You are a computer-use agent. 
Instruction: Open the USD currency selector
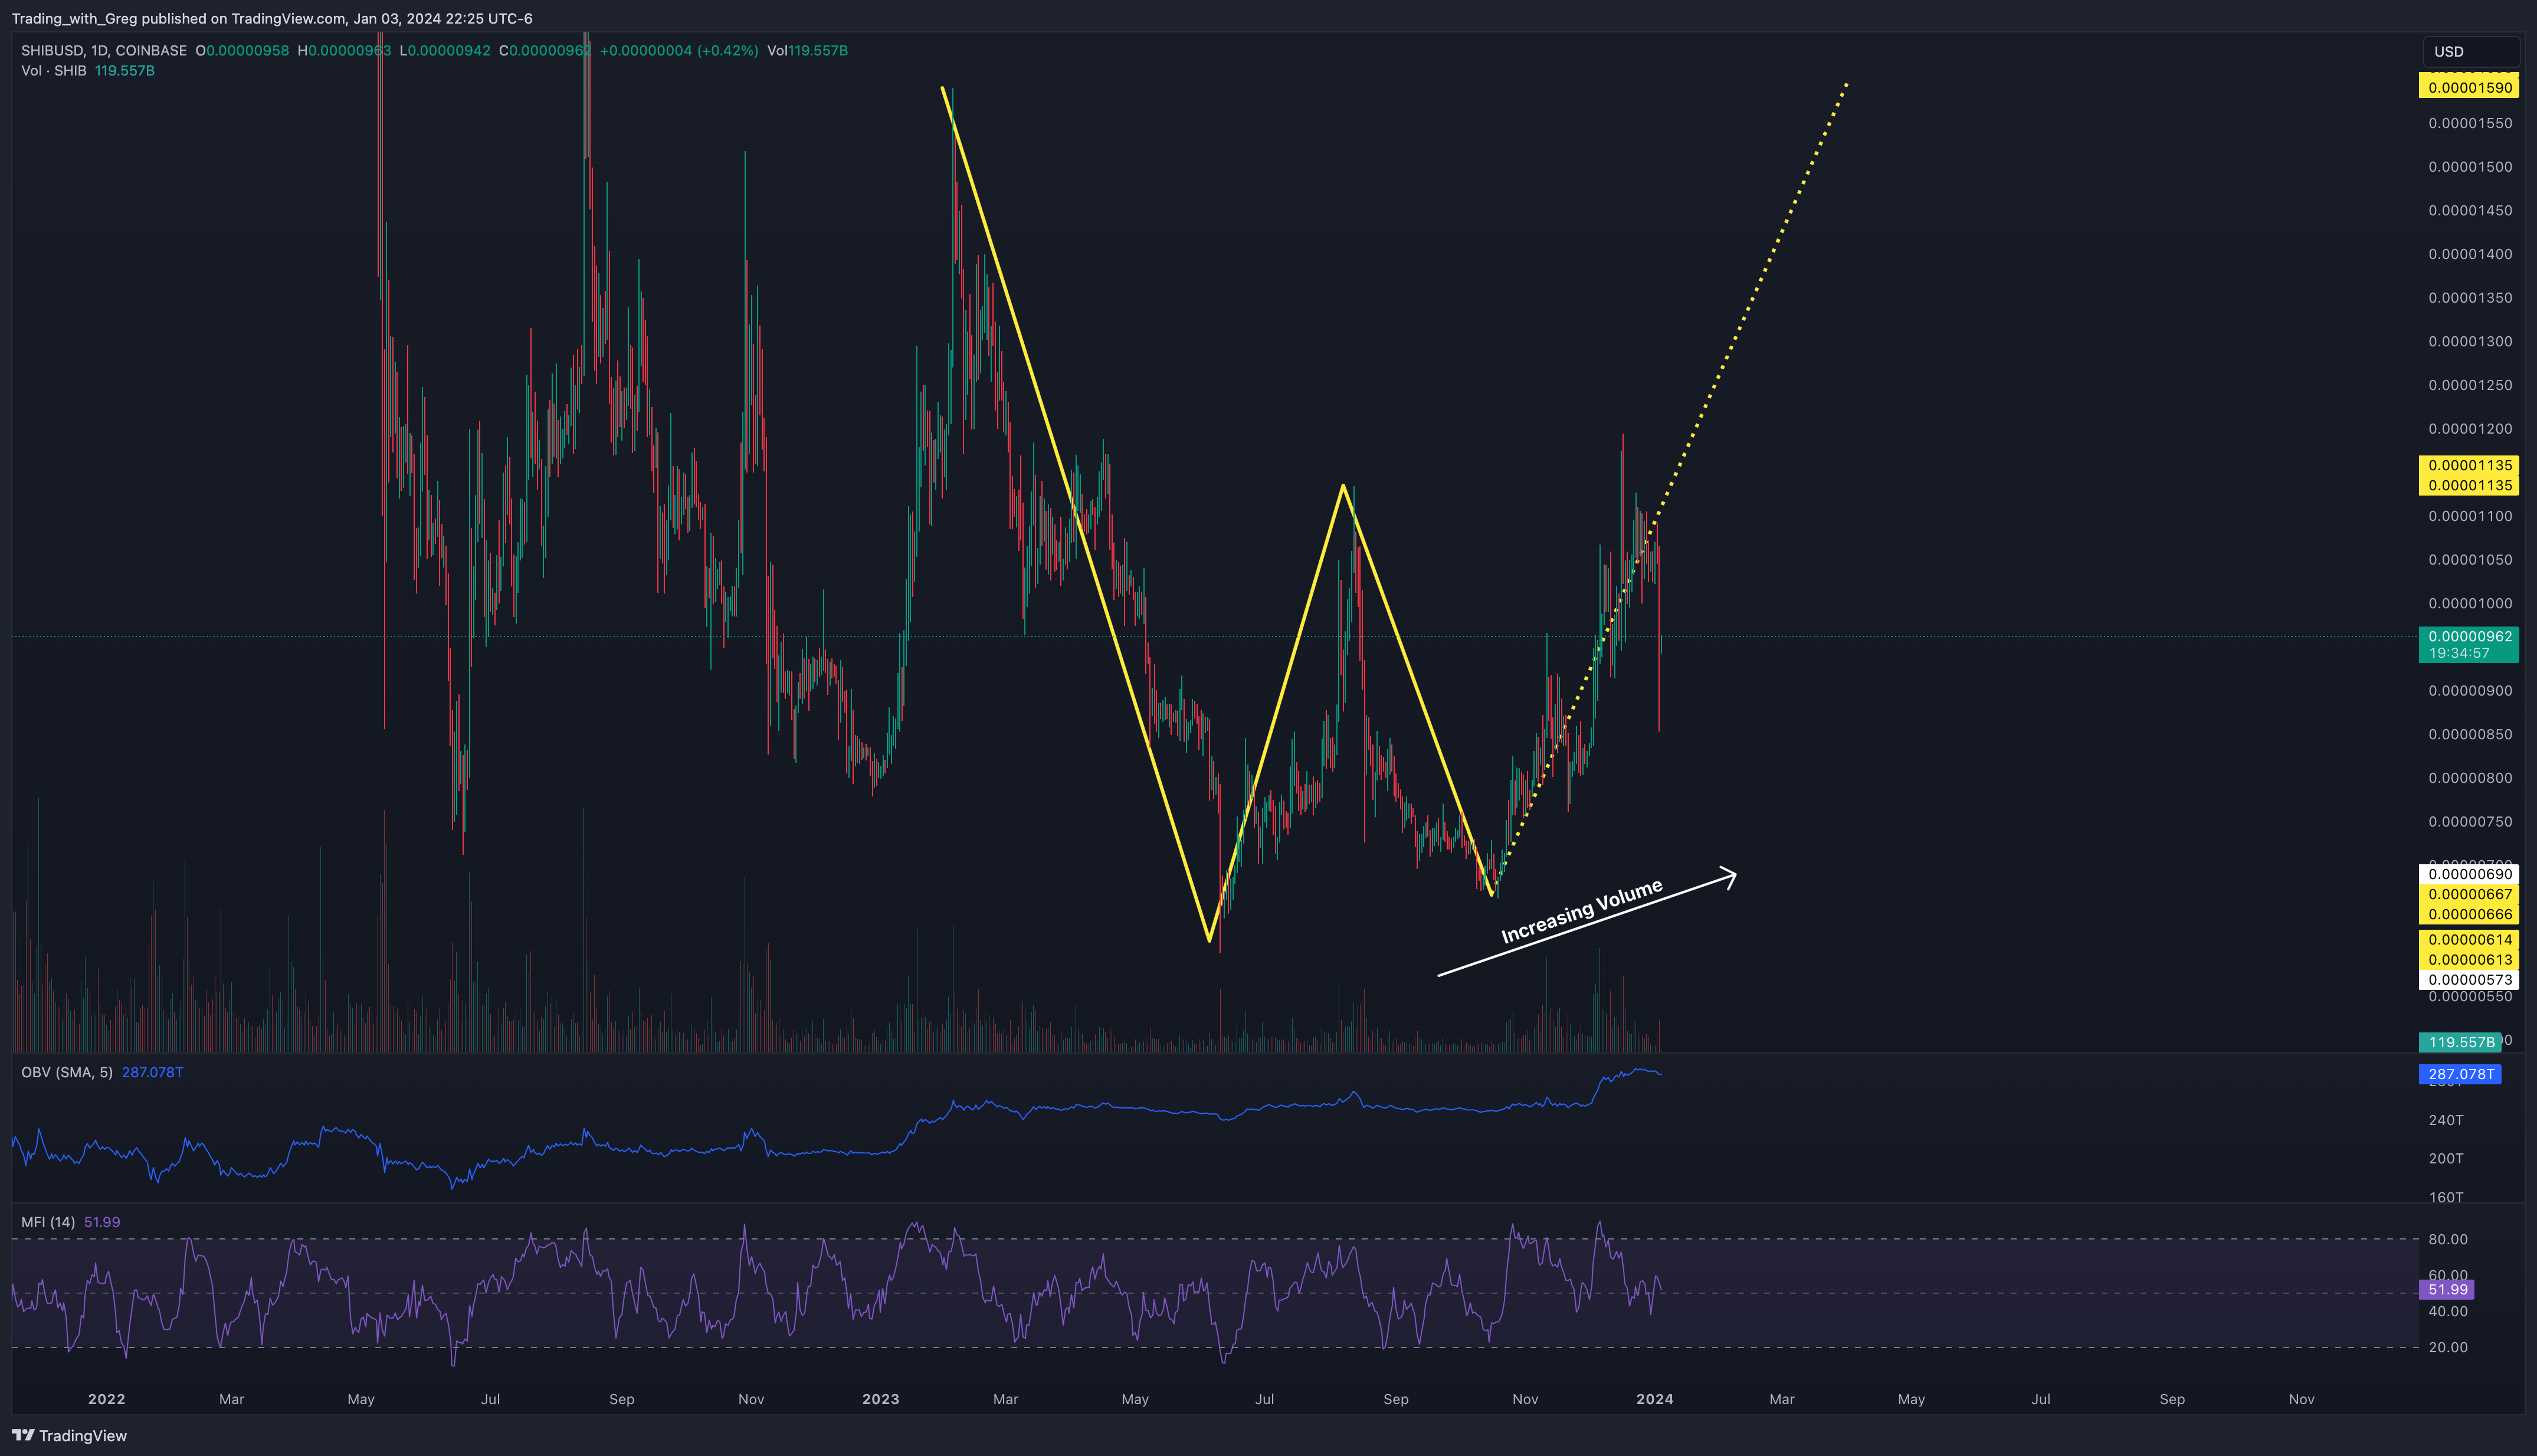(2470, 51)
